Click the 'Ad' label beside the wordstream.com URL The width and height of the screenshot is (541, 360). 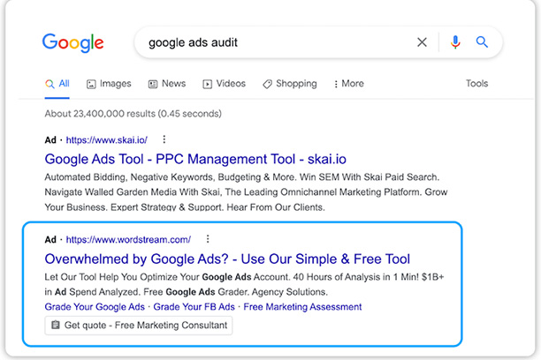50,240
